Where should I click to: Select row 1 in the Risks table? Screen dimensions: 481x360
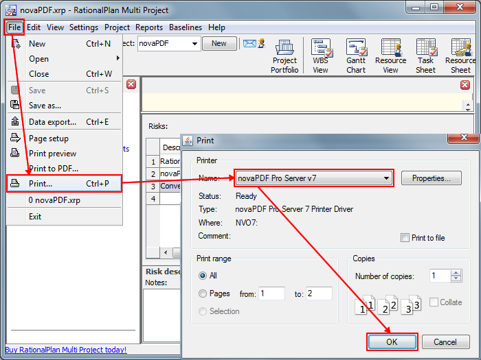pyautogui.click(x=153, y=161)
